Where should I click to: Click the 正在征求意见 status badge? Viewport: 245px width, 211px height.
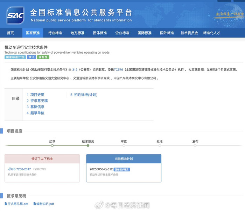tap(122, 169)
